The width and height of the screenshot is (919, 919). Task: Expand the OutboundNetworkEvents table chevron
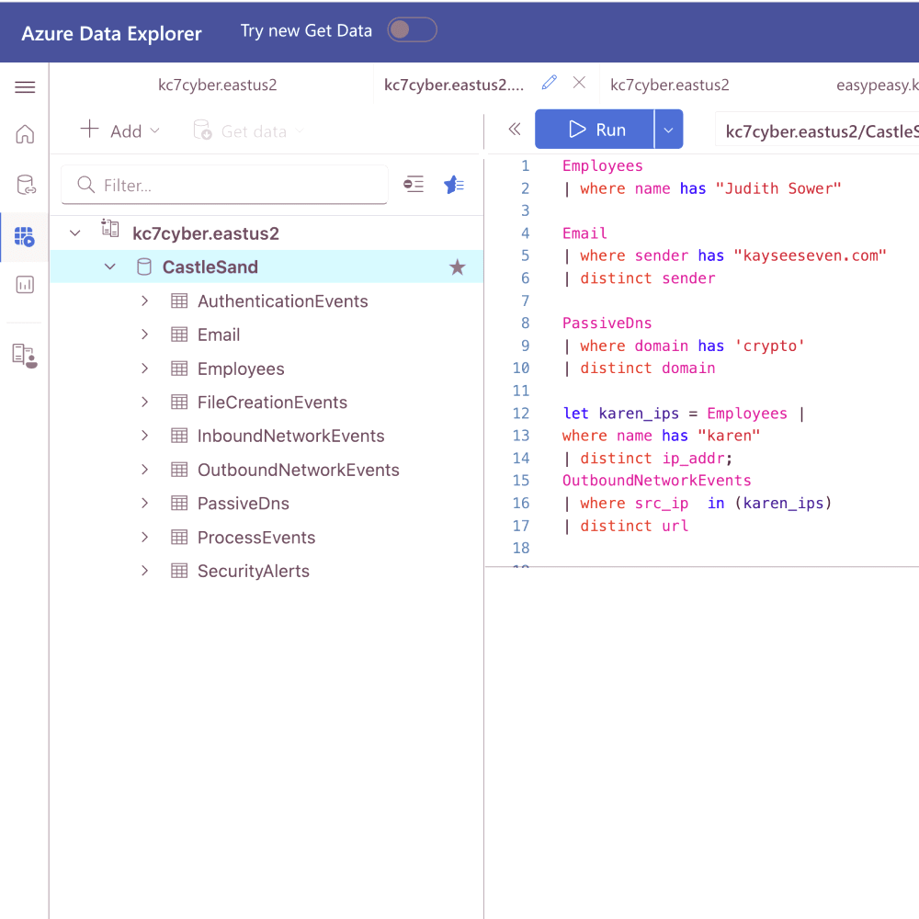(145, 470)
